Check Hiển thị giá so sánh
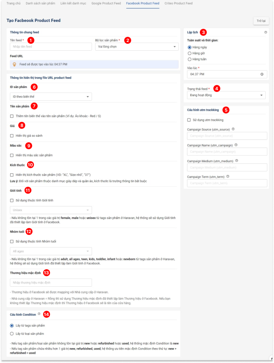274x363 pixels. [x=12, y=136]
